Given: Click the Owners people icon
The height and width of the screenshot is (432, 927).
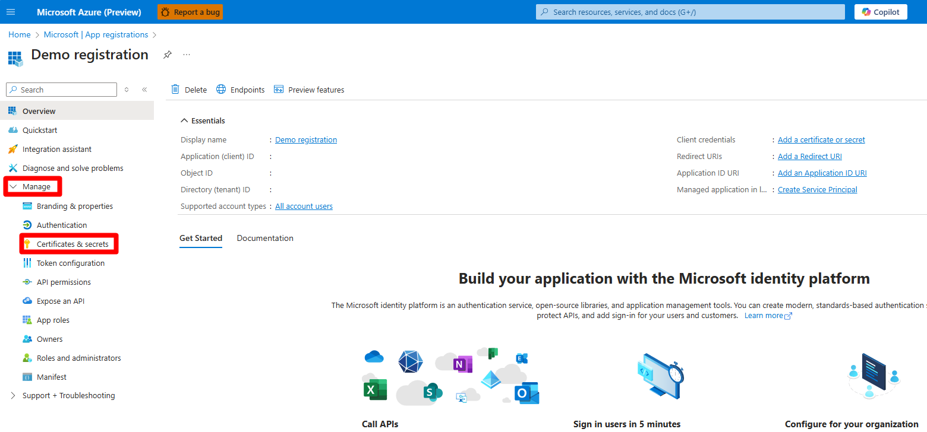Looking at the screenshot, I should tap(27, 339).
